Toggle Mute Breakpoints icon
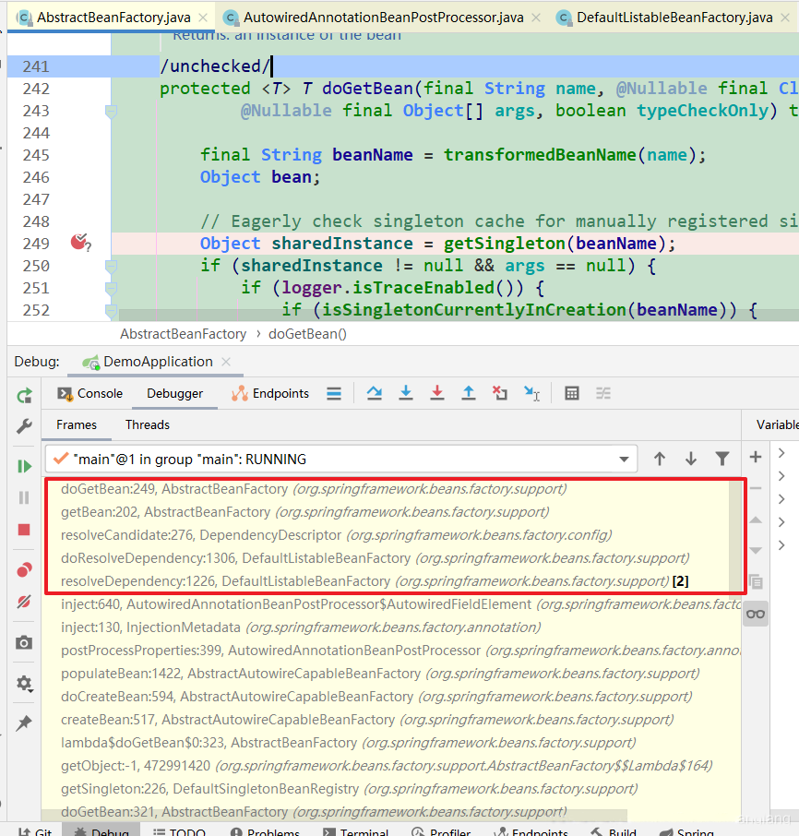The height and width of the screenshot is (836, 799). (x=24, y=602)
